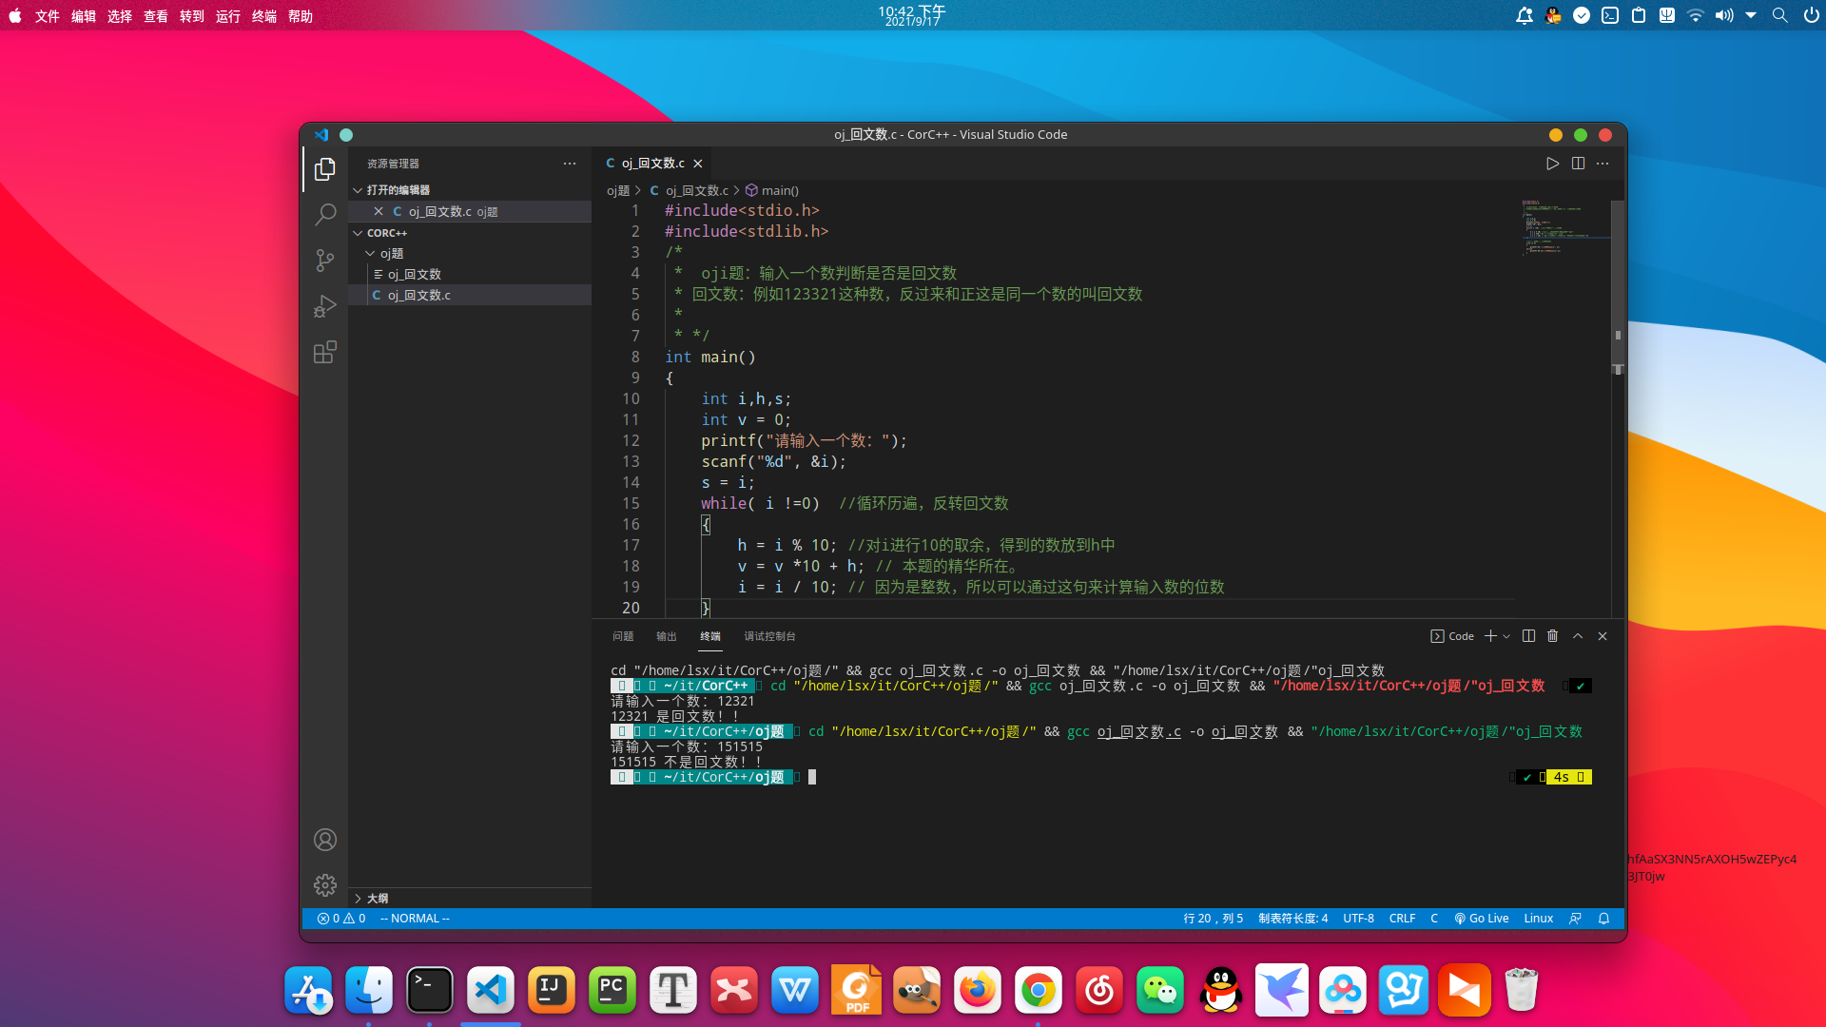Close oj_回文数.c in the open editors list

point(379,211)
